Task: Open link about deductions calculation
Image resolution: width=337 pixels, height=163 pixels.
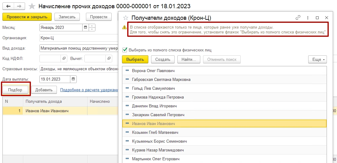Action: 89,90
